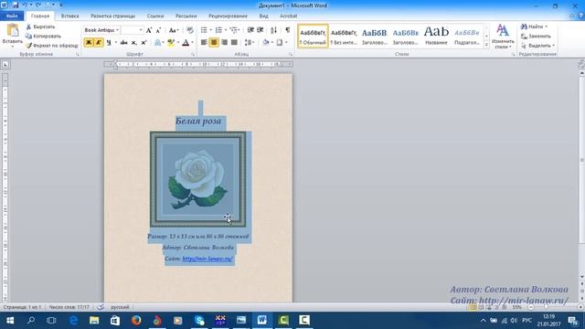Increase font size with grow font button
Image resolution: width=585 pixels, height=329 pixels.
[149, 30]
